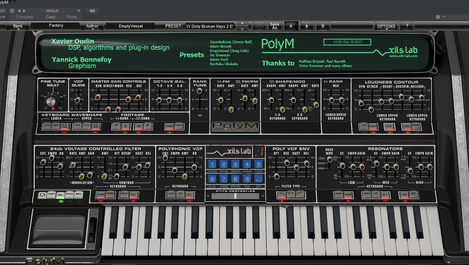This screenshot has width=469, height=265.
Task: Choose band-pass filter type shape button
Action: click(x=291, y=195)
